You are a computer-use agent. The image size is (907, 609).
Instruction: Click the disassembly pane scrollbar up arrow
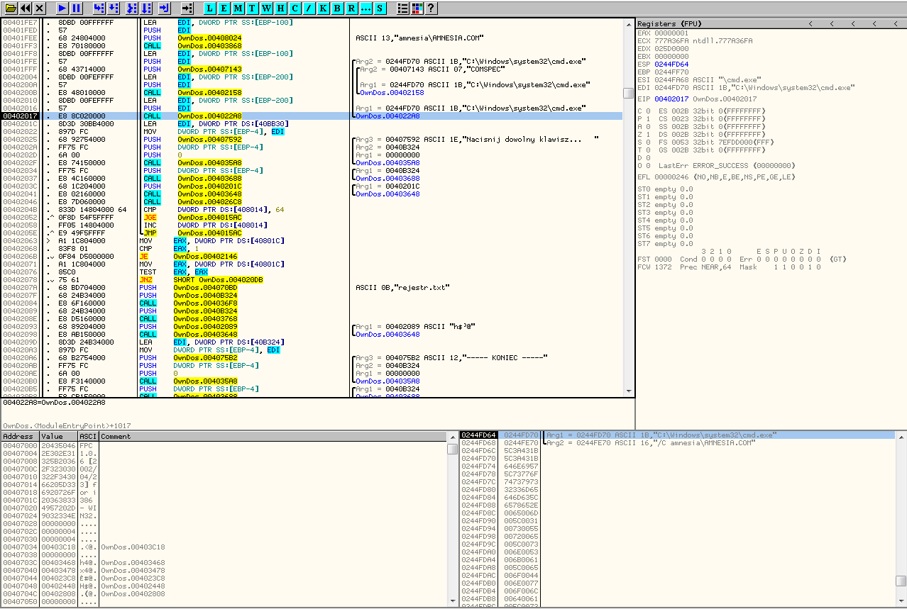tap(628, 23)
